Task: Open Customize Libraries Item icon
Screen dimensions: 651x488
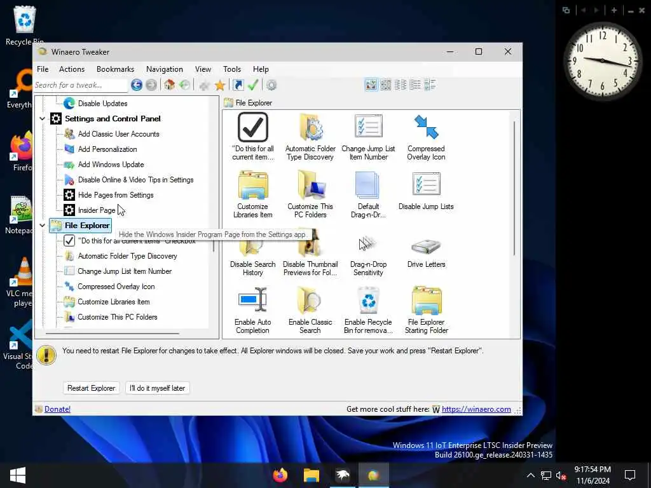Action: pyautogui.click(x=253, y=194)
